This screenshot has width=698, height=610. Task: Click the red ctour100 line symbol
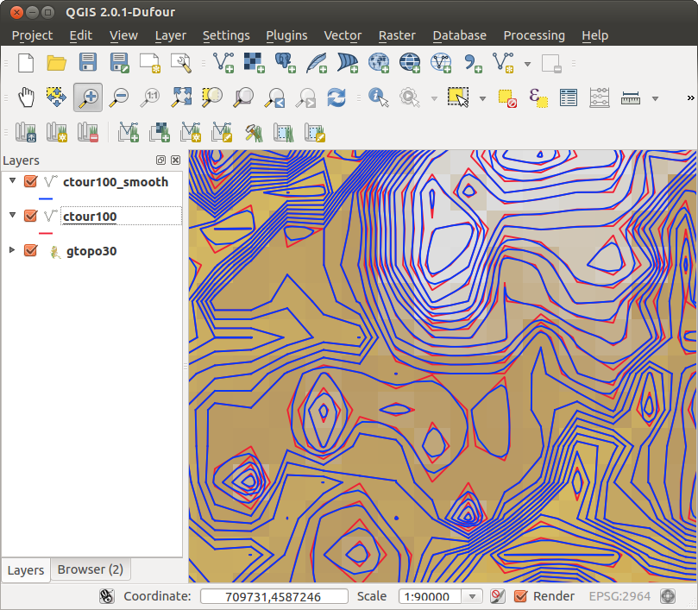pyautogui.click(x=46, y=232)
